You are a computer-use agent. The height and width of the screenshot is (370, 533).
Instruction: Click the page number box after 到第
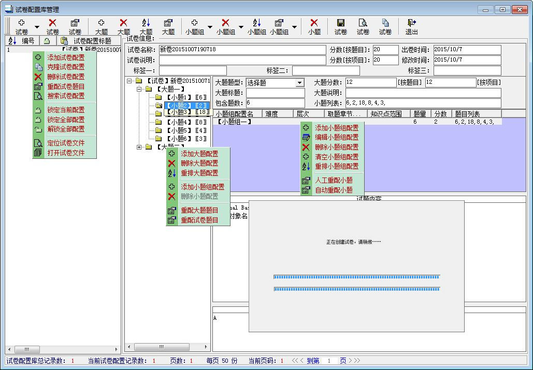pyautogui.click(x=329, y=361)
